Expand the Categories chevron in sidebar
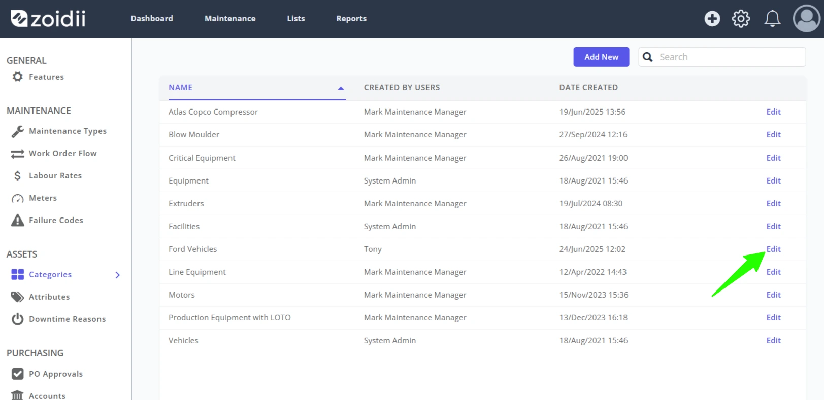 118,275
